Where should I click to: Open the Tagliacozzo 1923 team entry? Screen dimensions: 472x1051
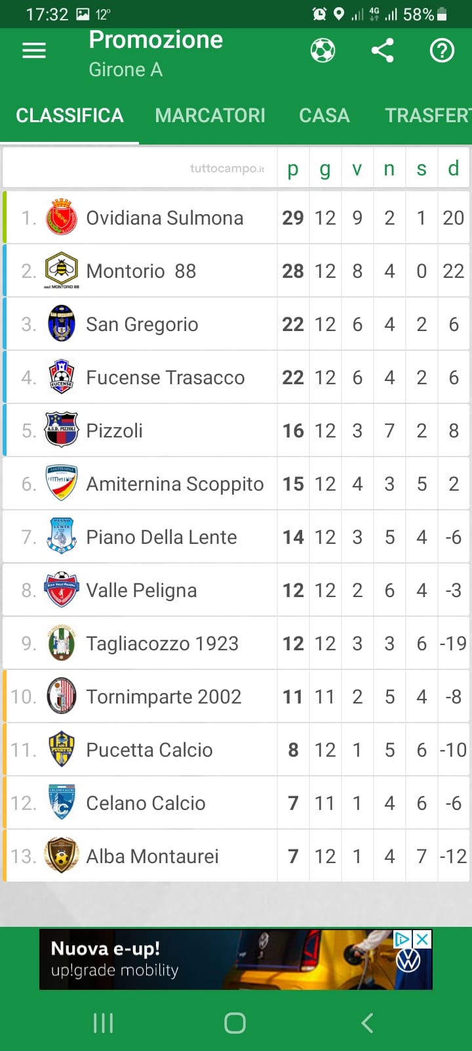tap(162, 643)
